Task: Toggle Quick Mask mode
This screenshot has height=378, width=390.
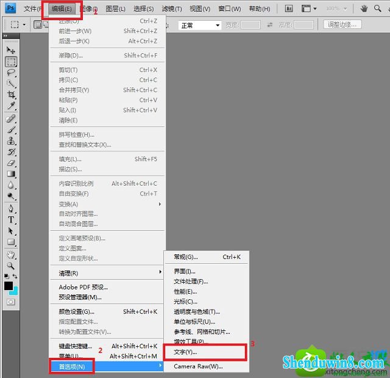Action: click(11, 302)
